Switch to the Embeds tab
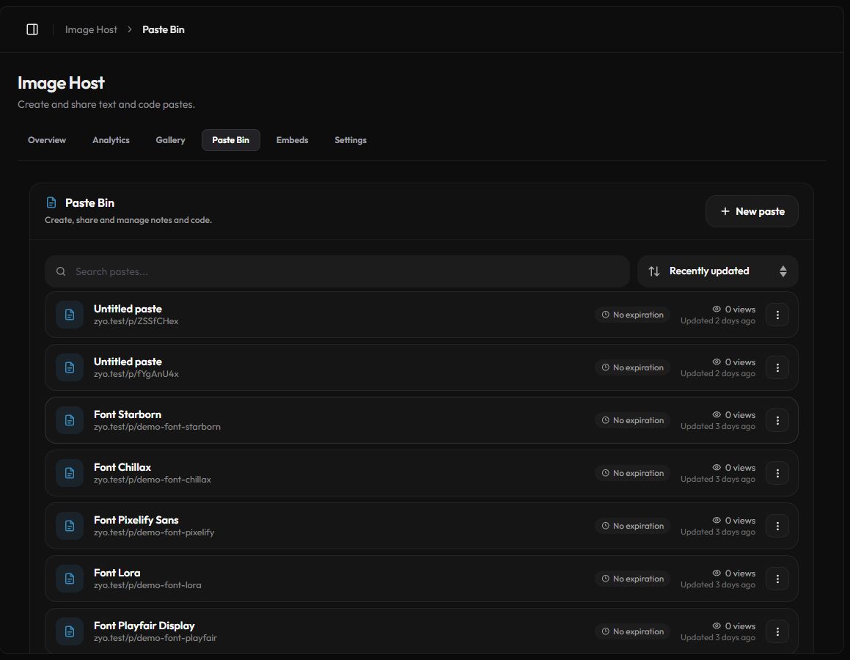 (x=292, y=140)
